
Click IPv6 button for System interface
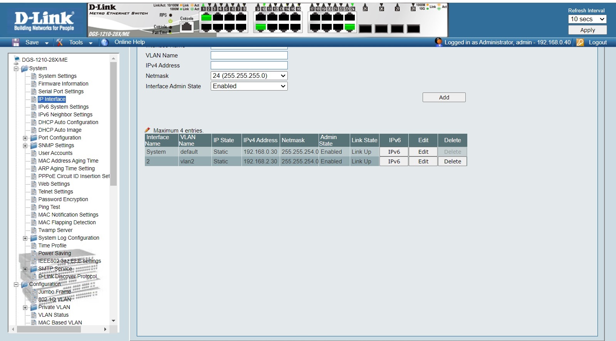point(394,152)
